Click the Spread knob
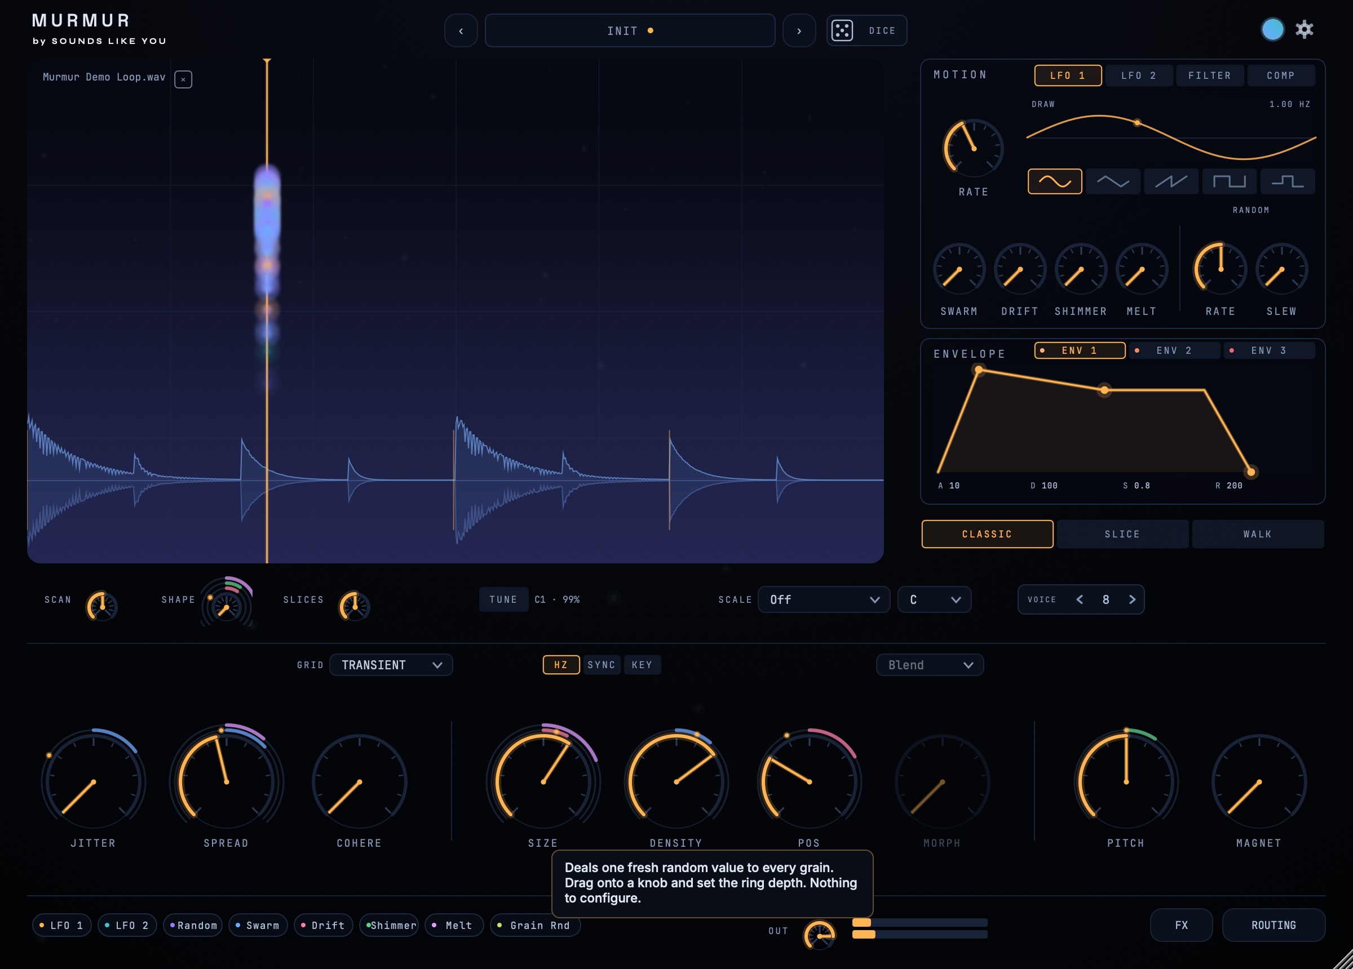This screenshot has height=969, width=1353. tap(226, 781)
